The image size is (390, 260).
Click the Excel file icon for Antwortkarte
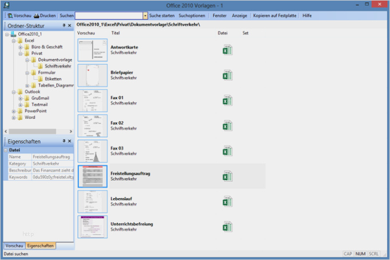point(227,50)
